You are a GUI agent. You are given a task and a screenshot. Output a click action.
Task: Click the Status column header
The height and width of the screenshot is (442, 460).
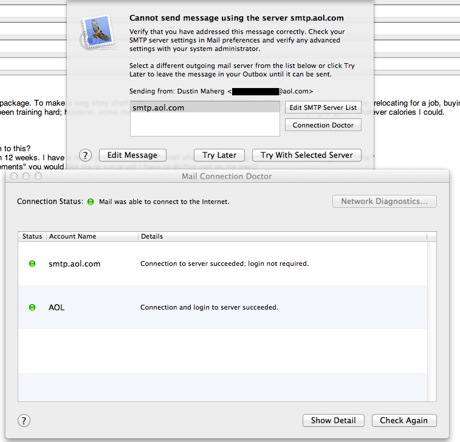tap(32, 236)
